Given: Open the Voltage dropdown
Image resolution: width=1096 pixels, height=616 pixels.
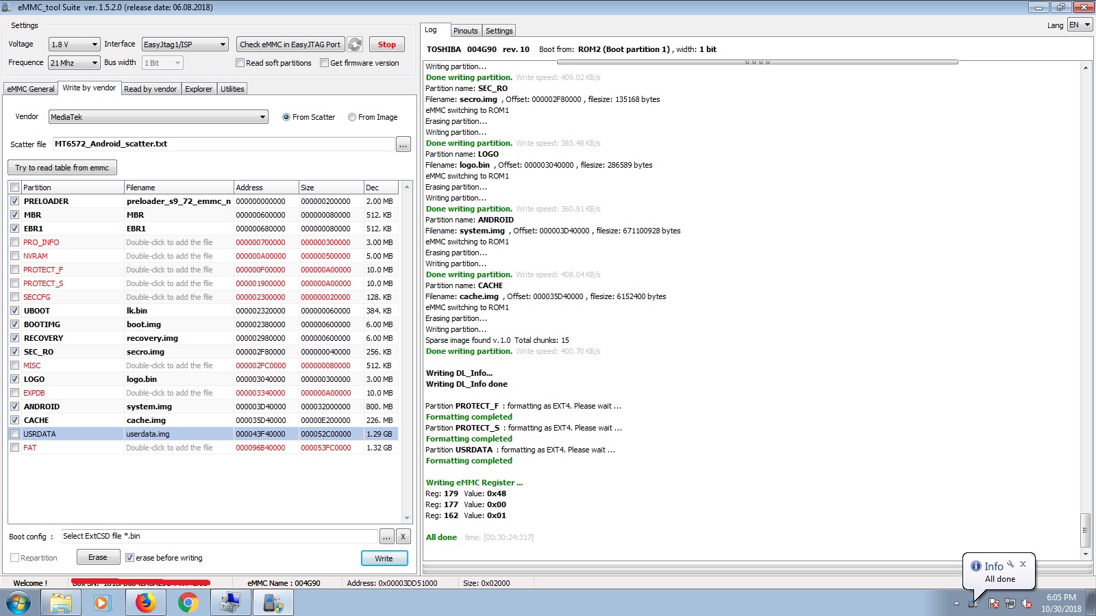Looking at the screenshot, I should (75, 44).
